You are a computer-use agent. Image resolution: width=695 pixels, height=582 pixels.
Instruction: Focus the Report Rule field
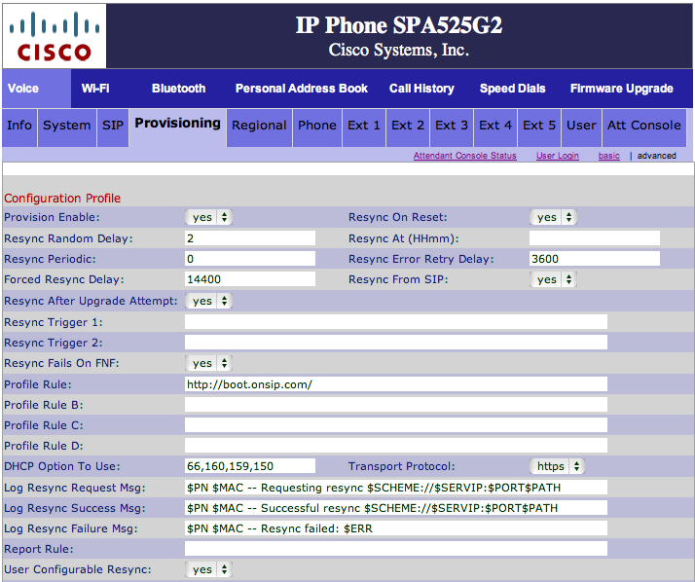[x=396, y=549]
